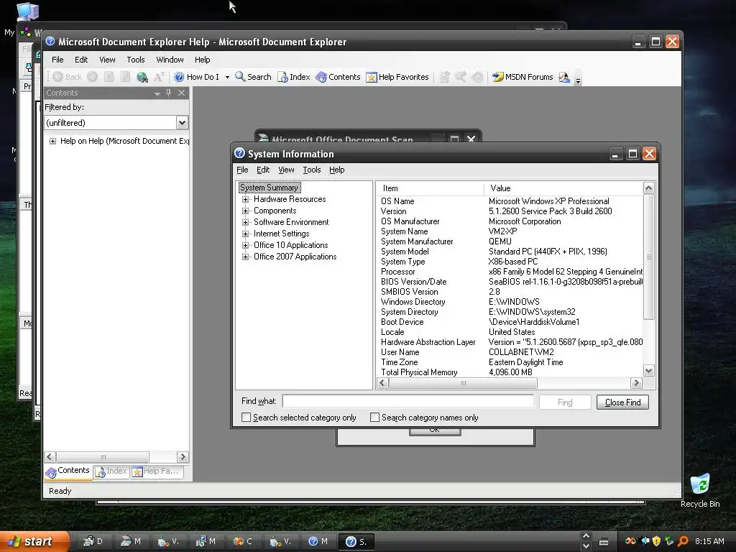
Task: Switch to the Index tab at panel bottom
Action: (x=111, y=471)
